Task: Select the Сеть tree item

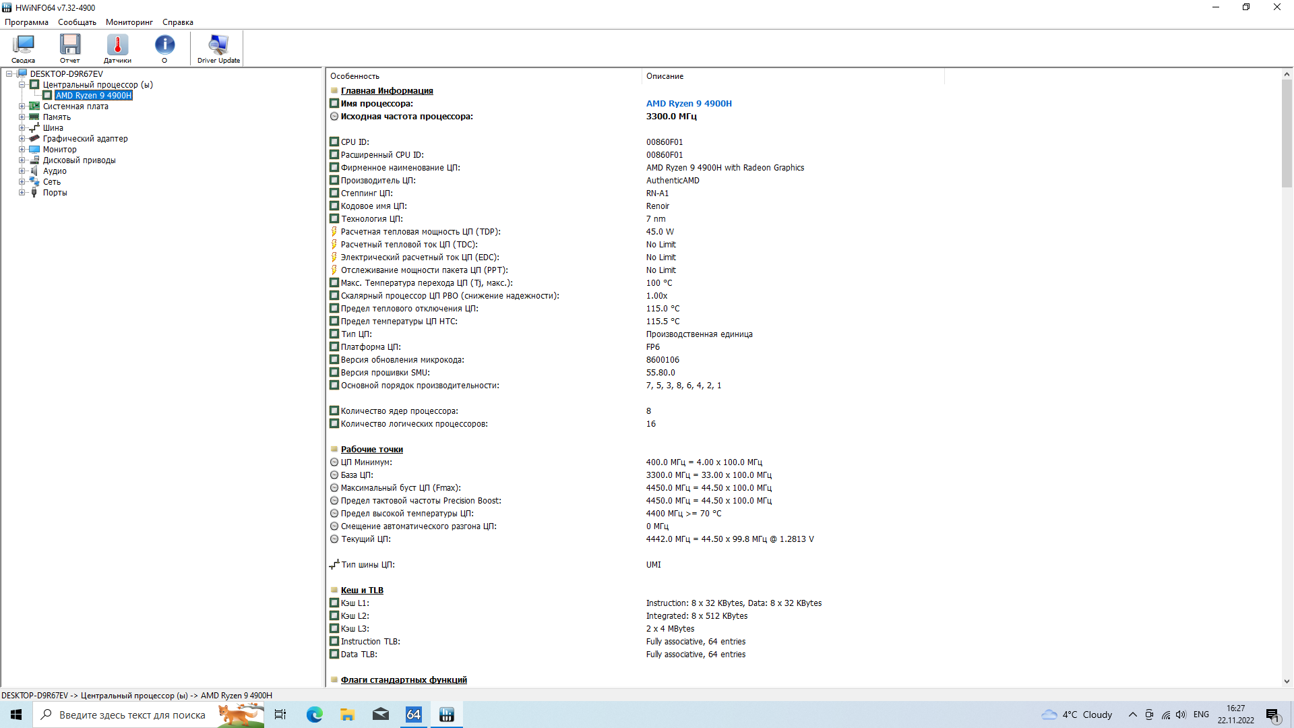Action: click(x=52, y=182)
